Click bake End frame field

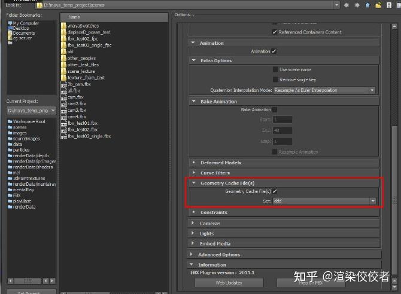(x=282, y=130)
